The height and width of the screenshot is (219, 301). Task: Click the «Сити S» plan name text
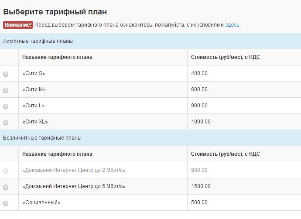tap(34, 74)
